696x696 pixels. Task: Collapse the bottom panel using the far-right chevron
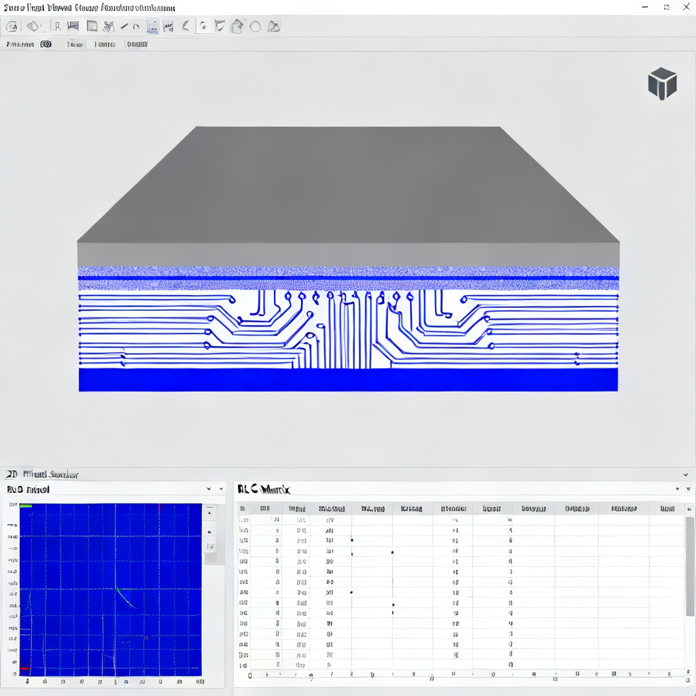[x=685, y=474]
